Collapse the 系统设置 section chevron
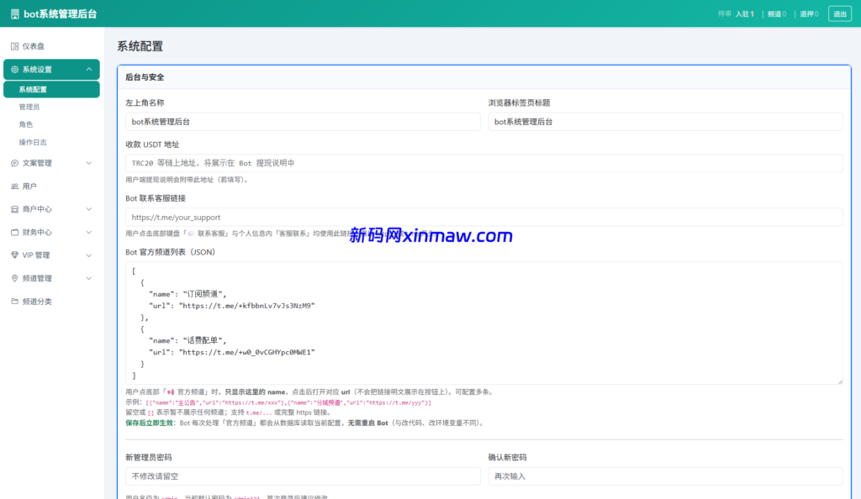 tap(88, 69)
